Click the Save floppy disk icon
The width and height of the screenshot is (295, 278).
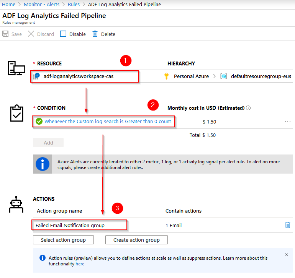pyautogui.click(x=5, y=34)
